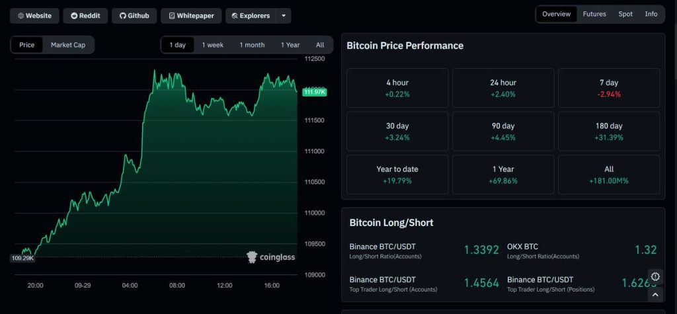Image resolution: width=677 pixels, height=314 pixels.
Task: Expand the Explorers dropdown arrow
Action: coord(284,16)
